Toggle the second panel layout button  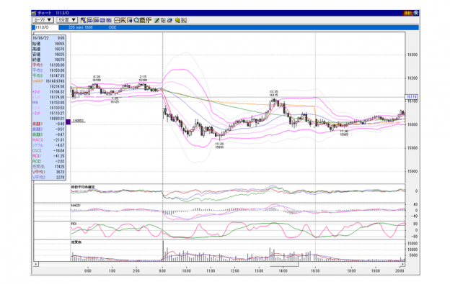[x=90, y=20]
